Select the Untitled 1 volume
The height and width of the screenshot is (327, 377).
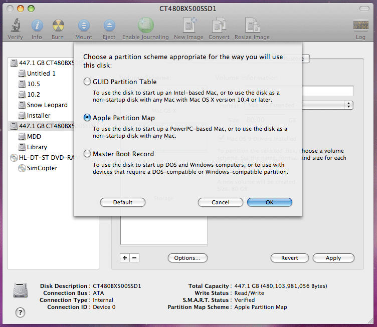(37, 74)
